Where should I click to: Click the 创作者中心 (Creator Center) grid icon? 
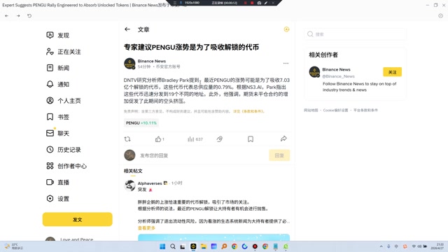[x=50, y=166]
